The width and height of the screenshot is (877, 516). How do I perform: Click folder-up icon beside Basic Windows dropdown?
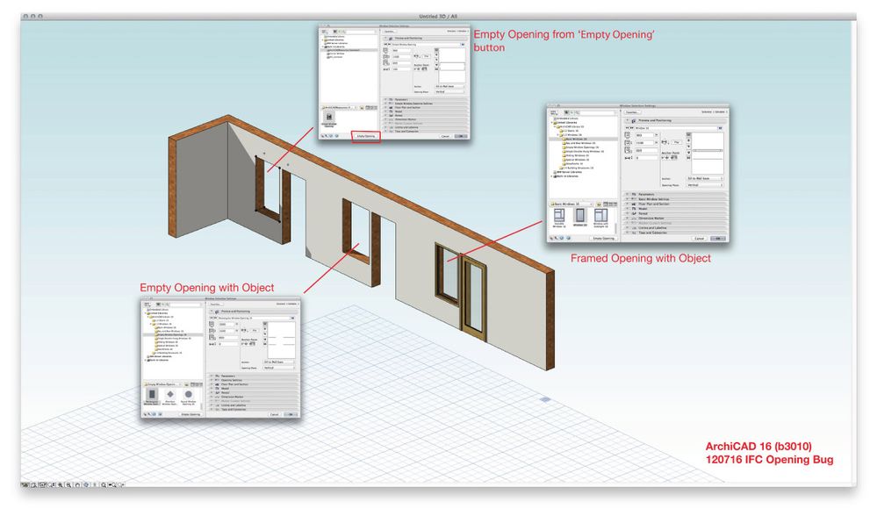click(x=599, y=204)
